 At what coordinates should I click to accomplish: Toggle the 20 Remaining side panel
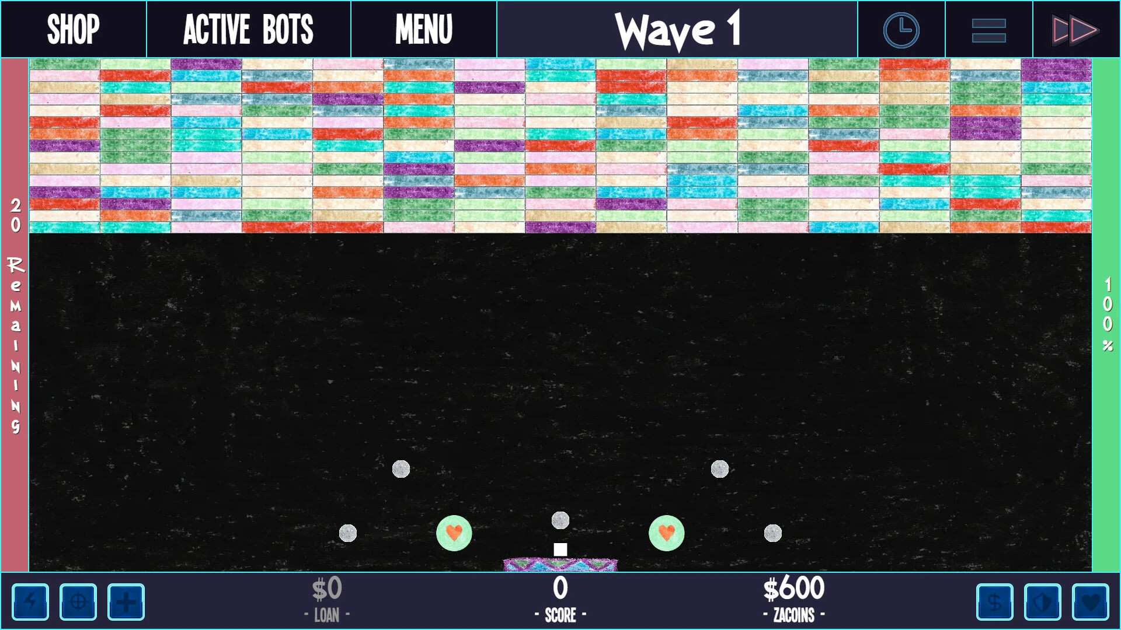pyautogui.click(x=15, y=316)
